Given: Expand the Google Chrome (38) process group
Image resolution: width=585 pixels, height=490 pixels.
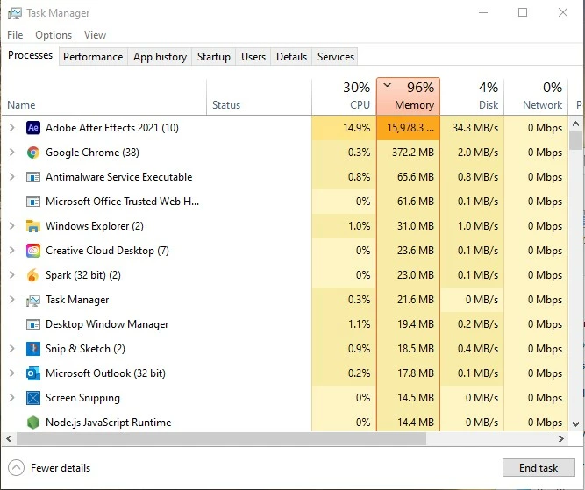Looking at the screenshot, I should point(12,153).
